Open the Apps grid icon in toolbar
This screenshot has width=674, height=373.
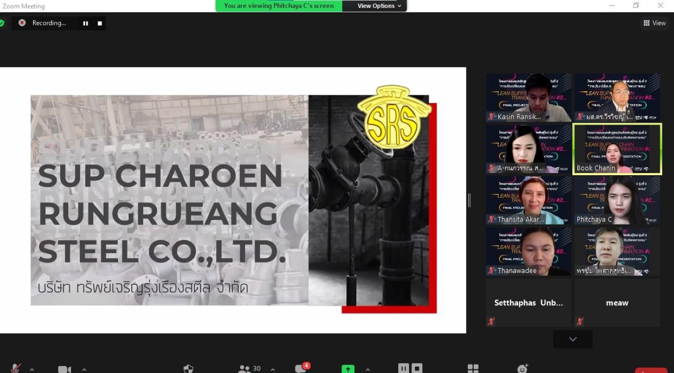(473, 369)
